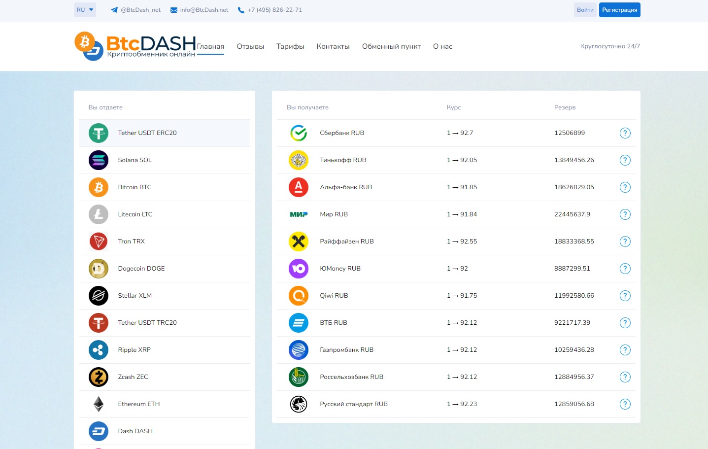The height and width of the screenshot is (449, 708).
Task: Select Тинькофф RUB text
Action: coord(343,160)
